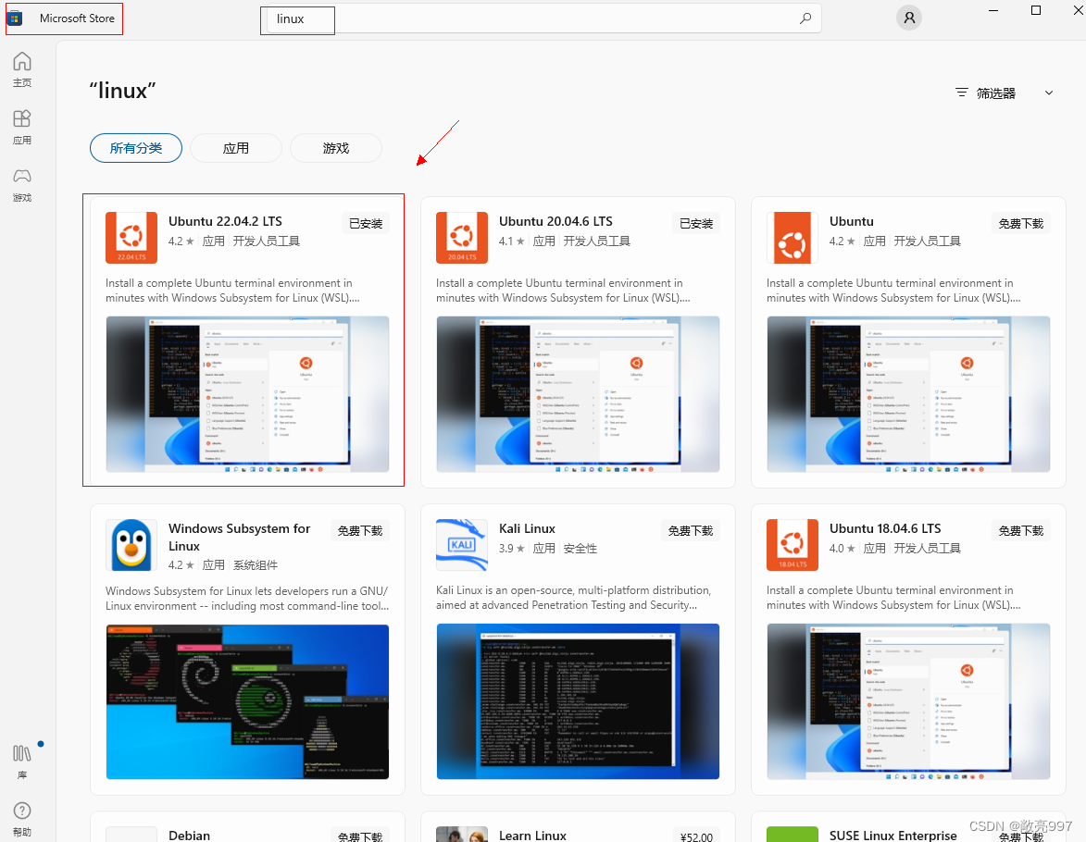
Task: Select the Games (游戏) filter tab
Action: (x=336, y=148)
